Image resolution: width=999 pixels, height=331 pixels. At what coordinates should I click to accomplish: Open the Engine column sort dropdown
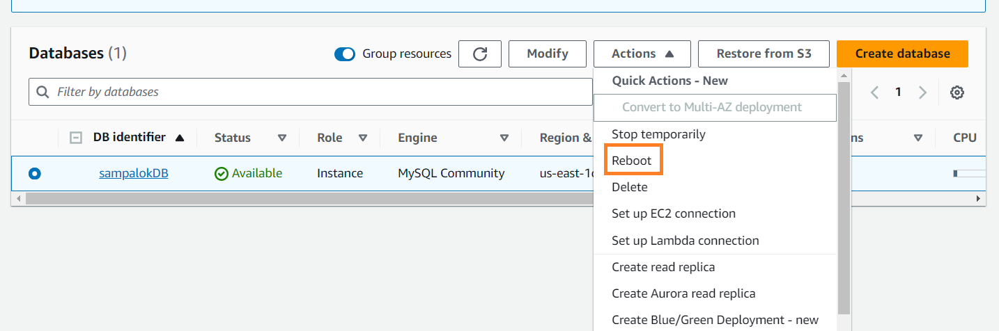(504, 138)
